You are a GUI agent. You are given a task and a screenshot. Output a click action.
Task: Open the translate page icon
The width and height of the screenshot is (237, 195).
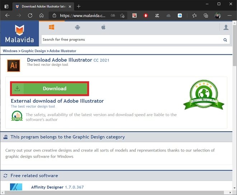[x=113, y=15]
